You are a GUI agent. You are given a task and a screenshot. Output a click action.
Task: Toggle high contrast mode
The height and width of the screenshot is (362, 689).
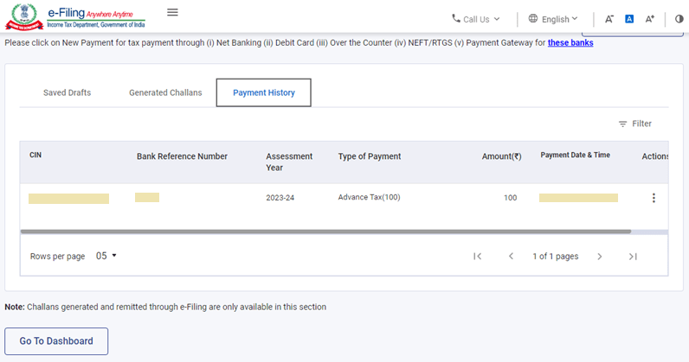(679, 19)
